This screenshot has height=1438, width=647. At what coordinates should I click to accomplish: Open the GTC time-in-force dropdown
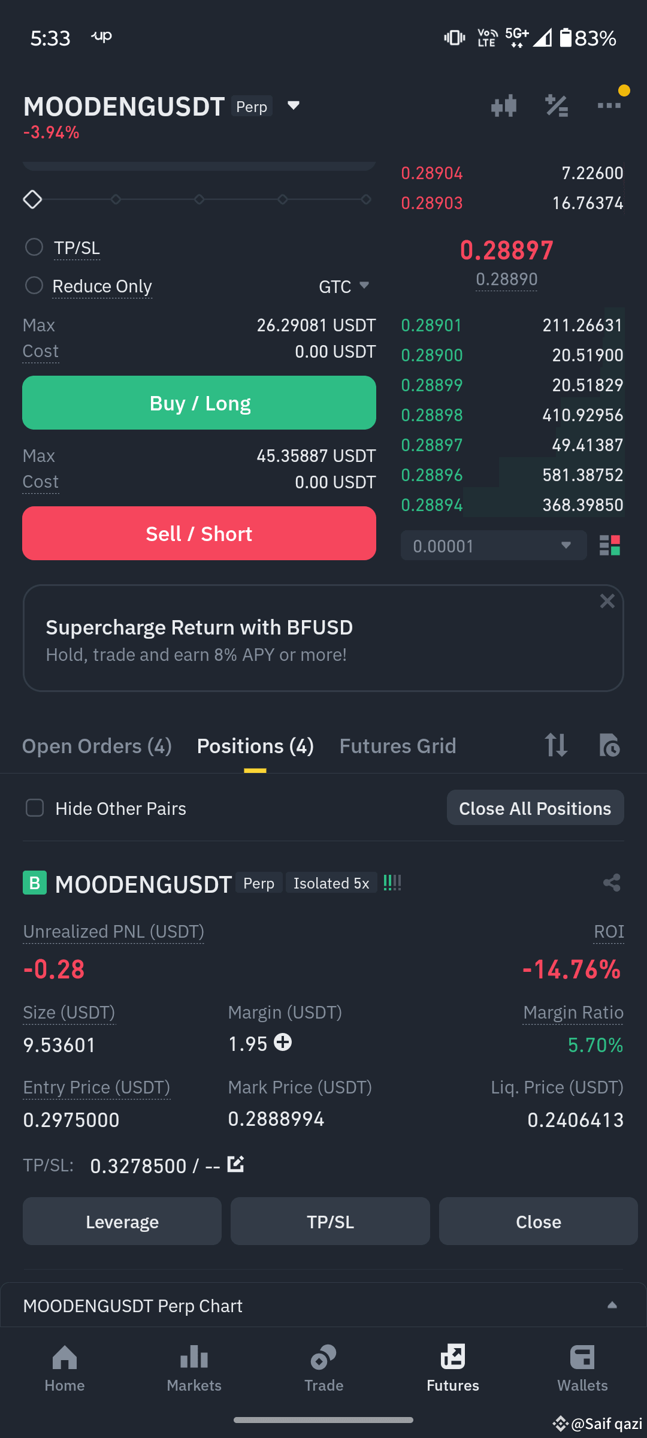pos(344,286)
